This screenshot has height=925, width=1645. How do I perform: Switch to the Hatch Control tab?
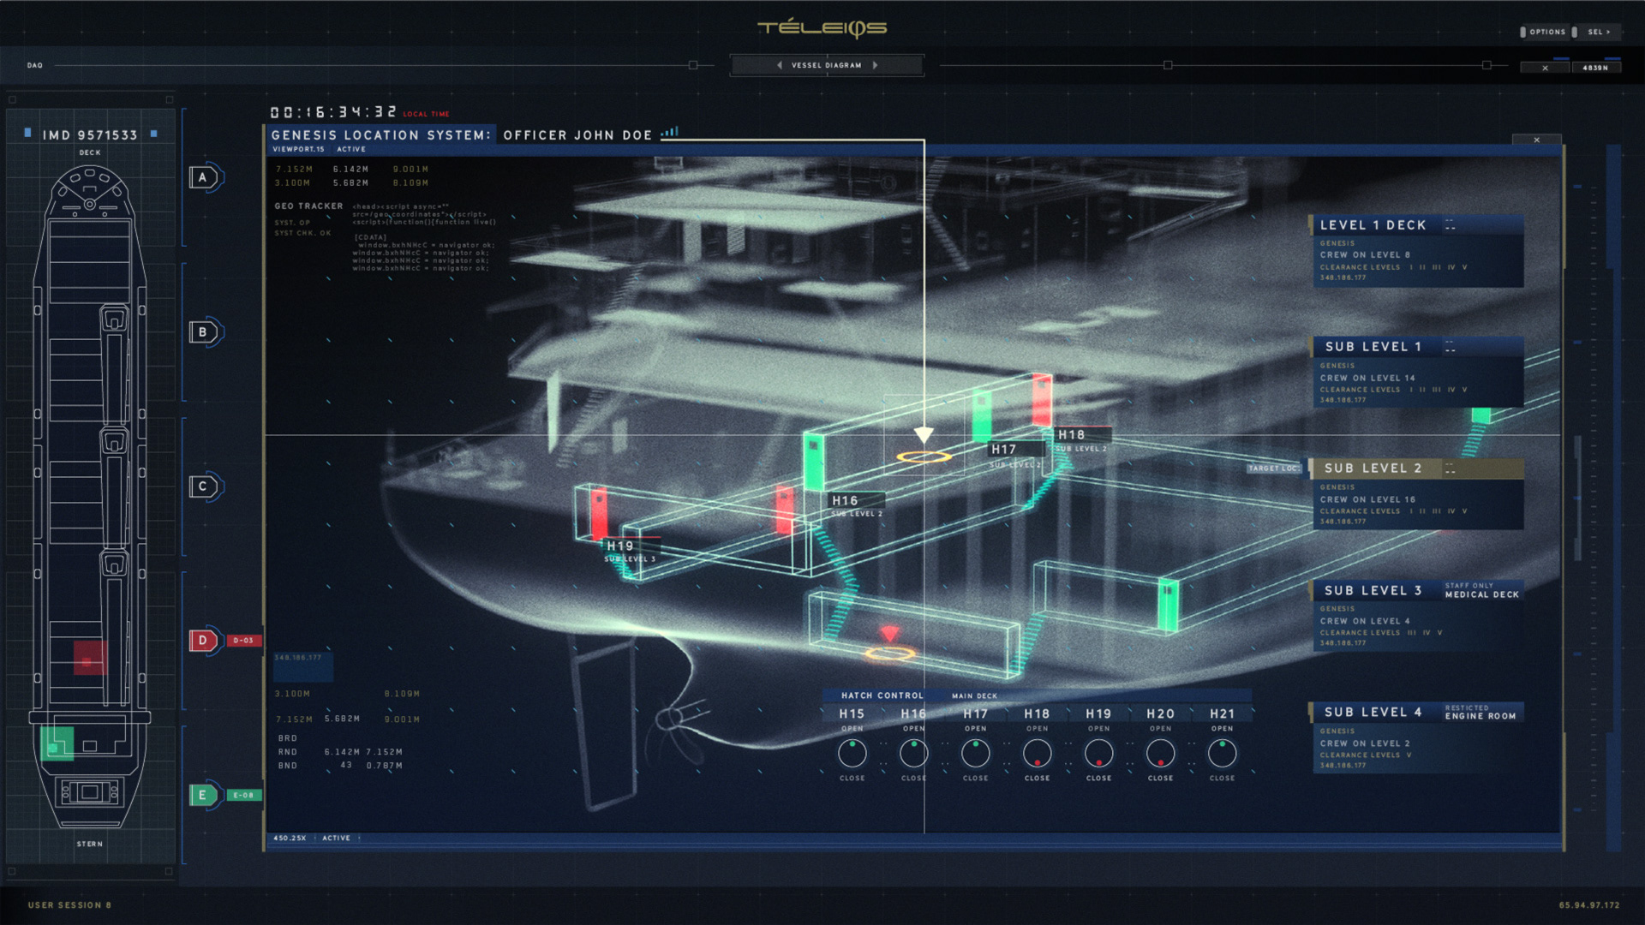coord(882,695)
